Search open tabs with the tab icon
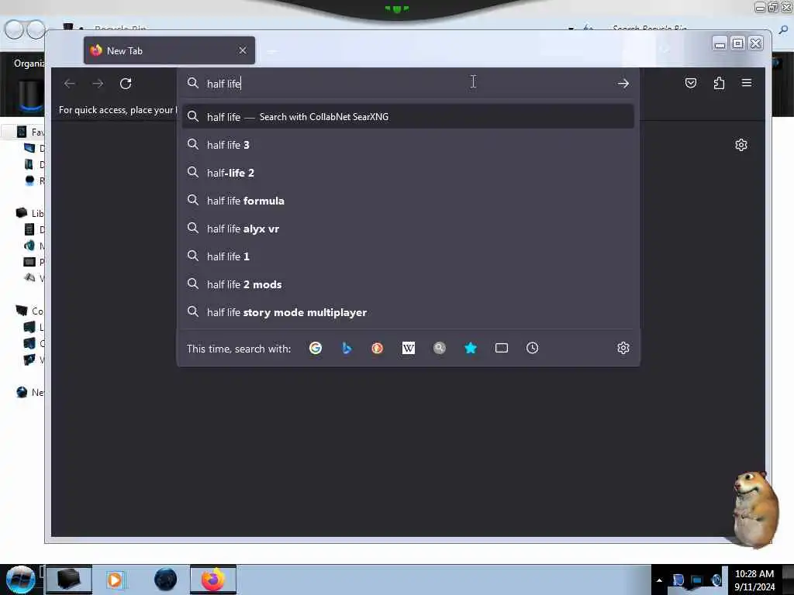The width and height of the screenshot is (794, 595). pyautogui.click(x=502, y=348)
